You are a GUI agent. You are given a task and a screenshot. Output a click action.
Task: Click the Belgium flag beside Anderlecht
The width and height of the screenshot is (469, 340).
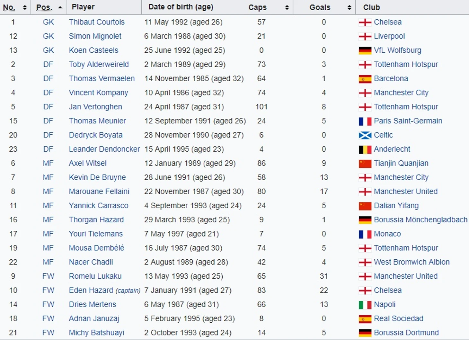pos(365,149)
